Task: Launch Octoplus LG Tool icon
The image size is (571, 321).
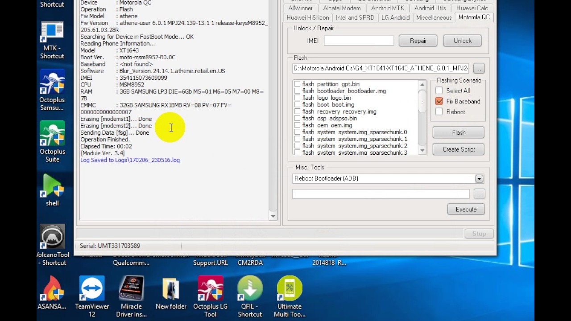Action: click(210, 296)
